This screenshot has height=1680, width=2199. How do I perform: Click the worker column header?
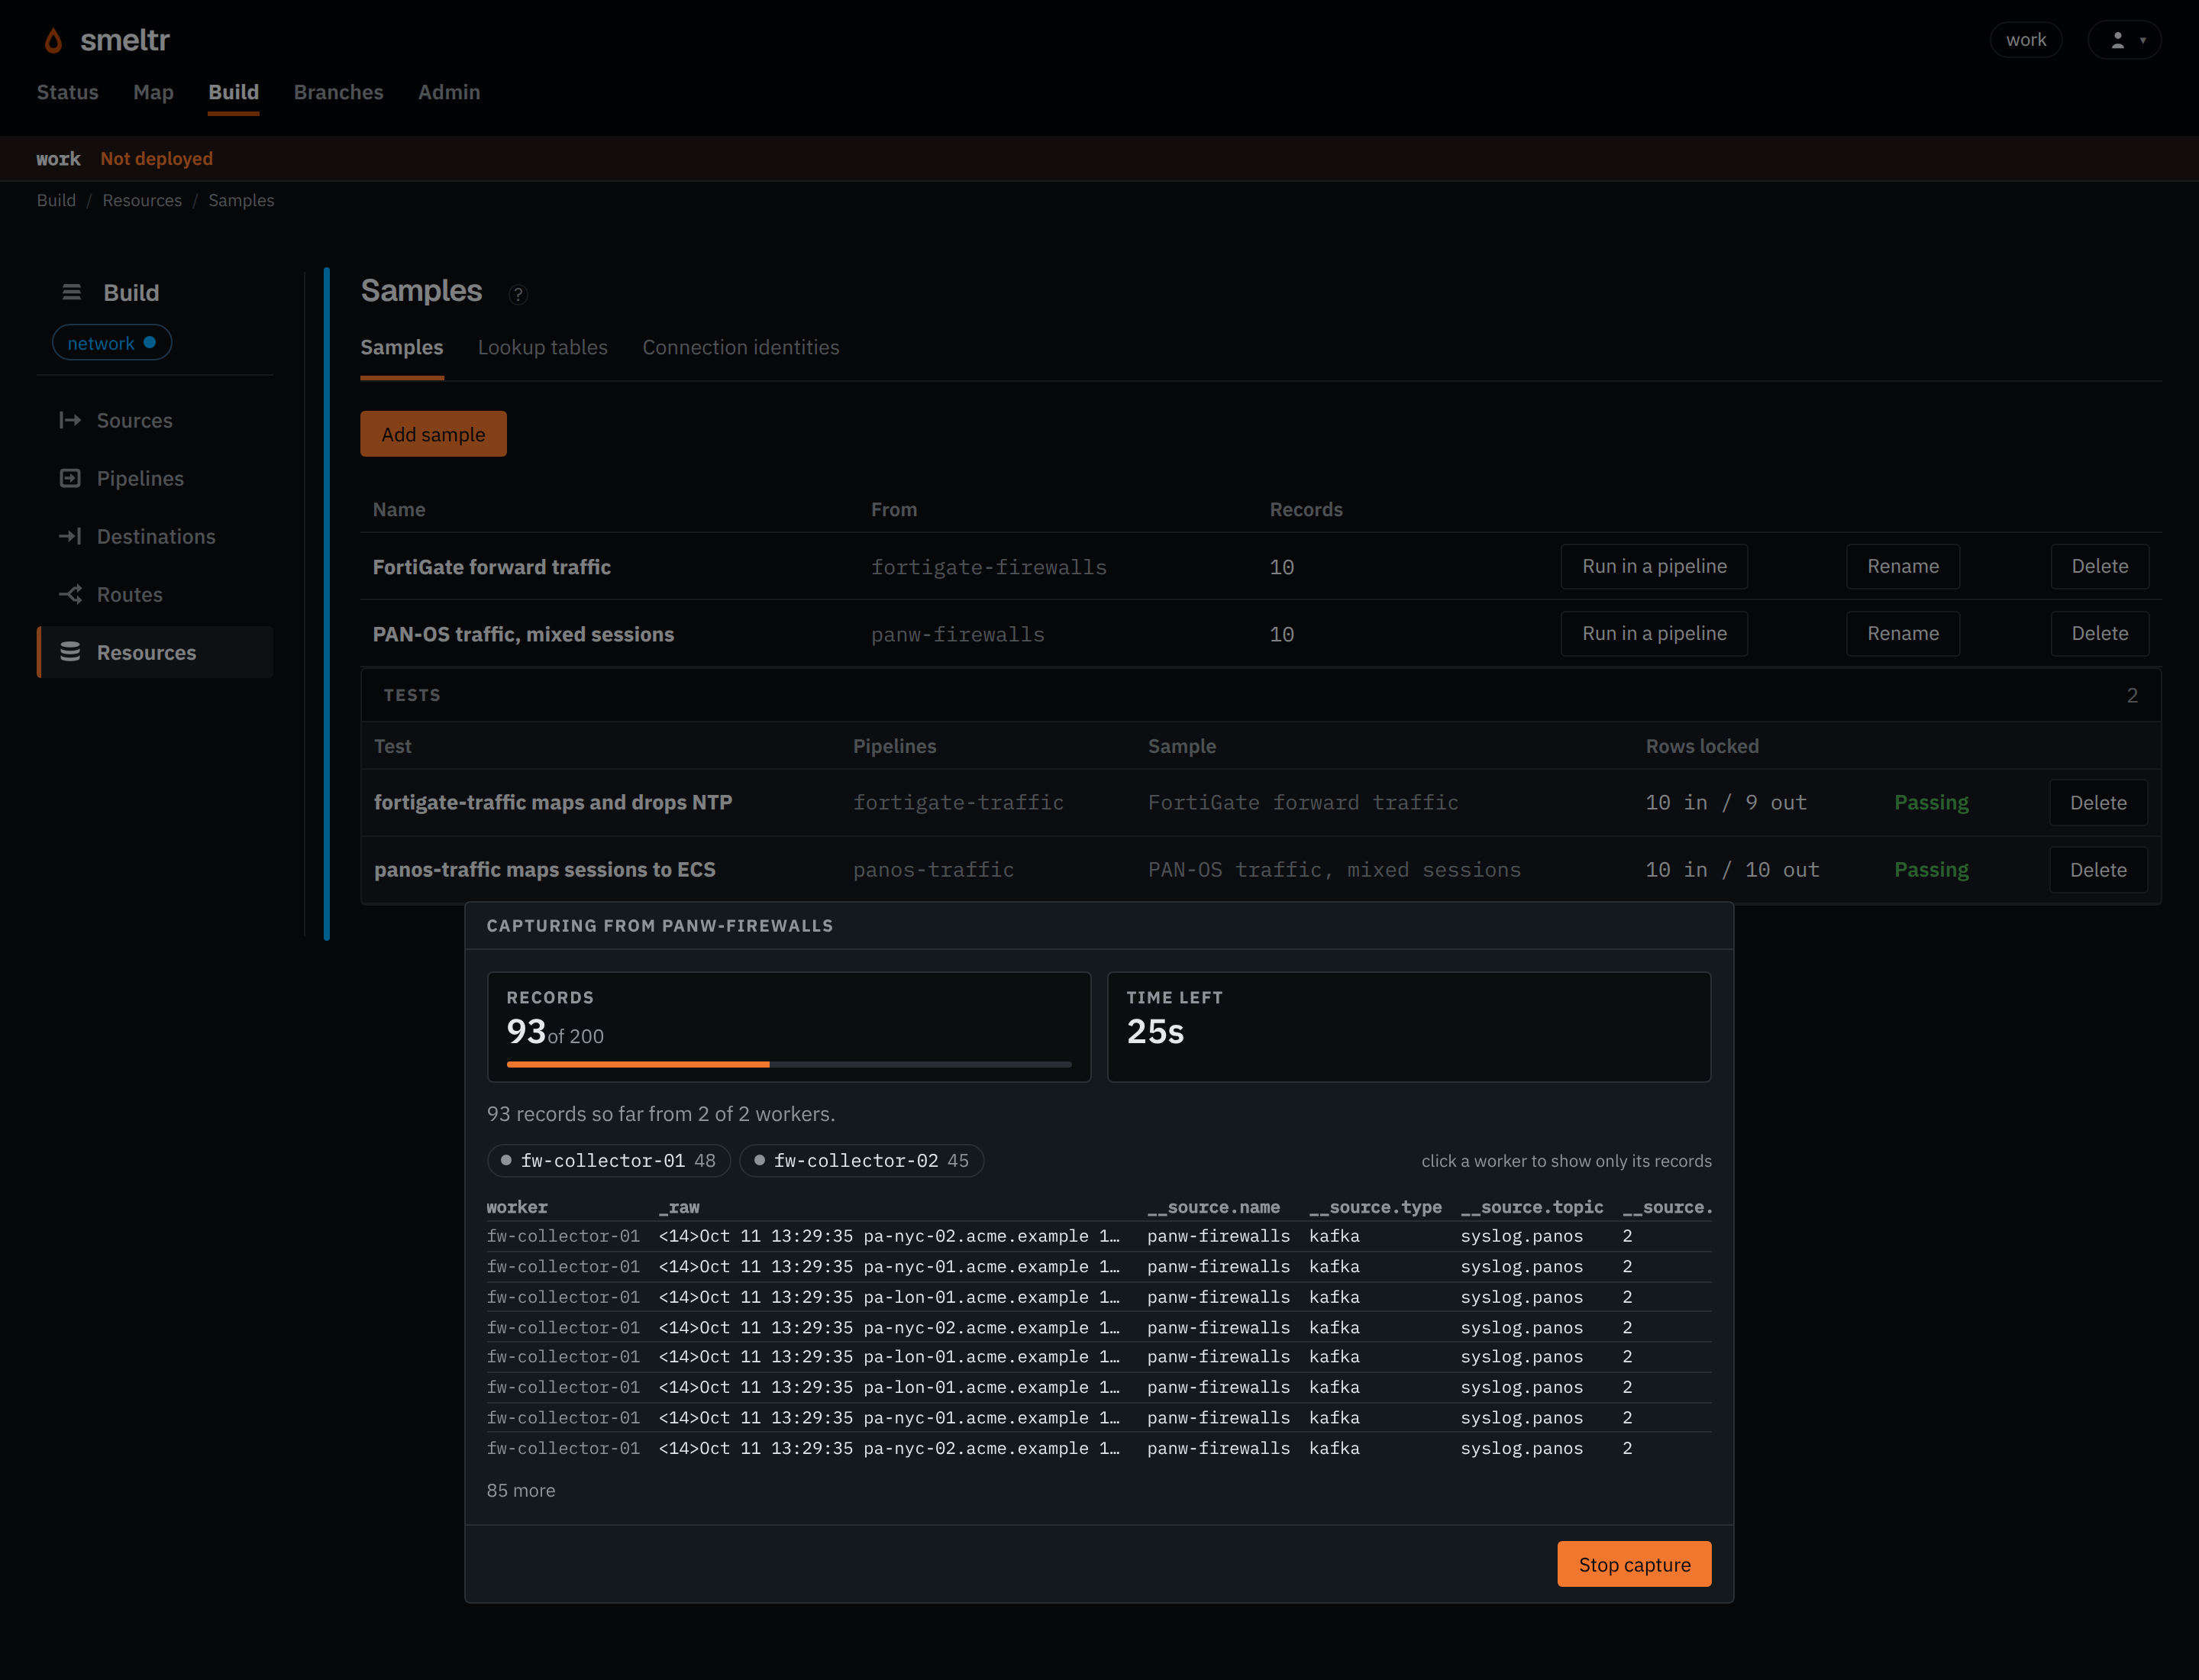tap(517, 1207)
